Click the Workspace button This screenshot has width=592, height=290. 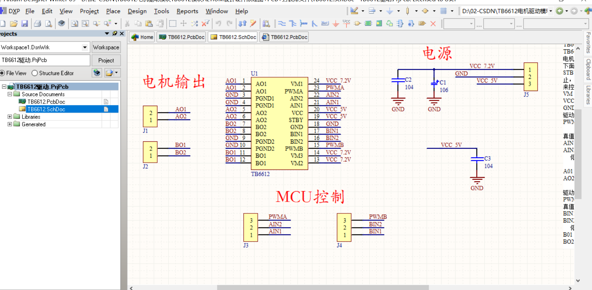pos(106,47)
